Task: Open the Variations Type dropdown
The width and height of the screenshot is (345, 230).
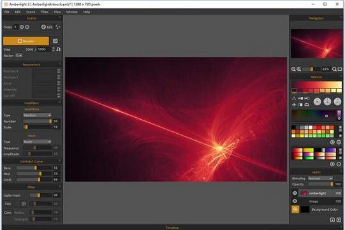Action: click(x=37, y=115)
